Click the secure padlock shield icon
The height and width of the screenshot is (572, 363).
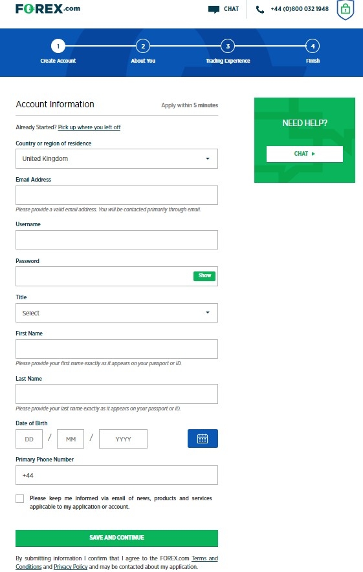point(346,10)
